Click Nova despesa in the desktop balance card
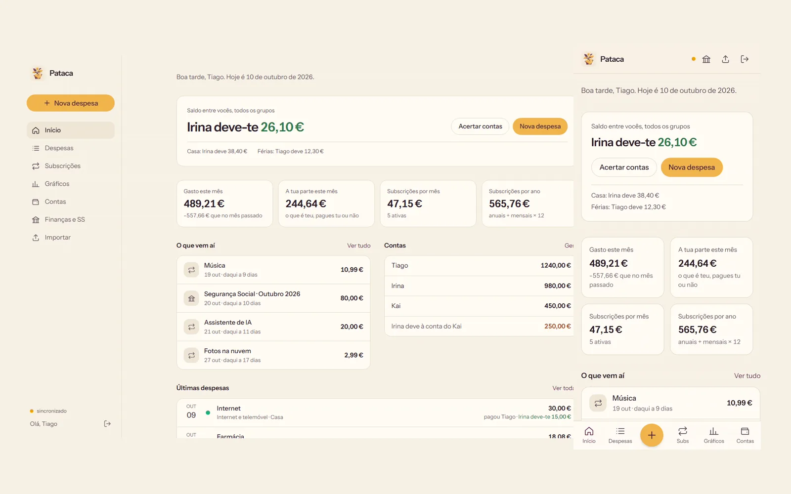The height and width of the screenshot is (494, 791). click(x=540, y=126)
